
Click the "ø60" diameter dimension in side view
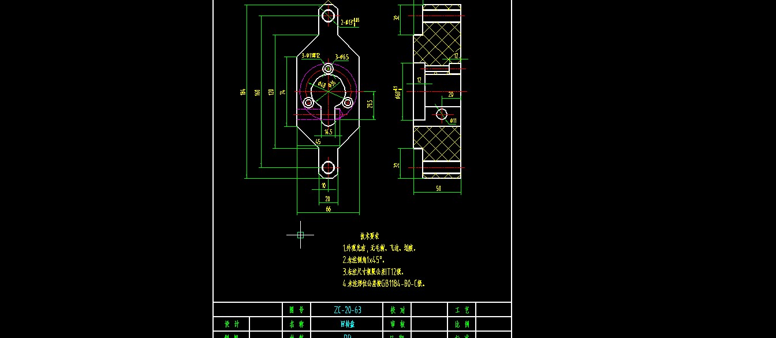[x=397, y=93]
